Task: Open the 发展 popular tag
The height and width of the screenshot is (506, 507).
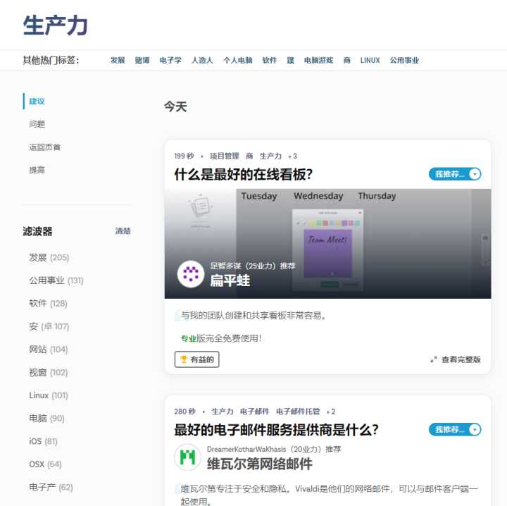Action: 118,61
